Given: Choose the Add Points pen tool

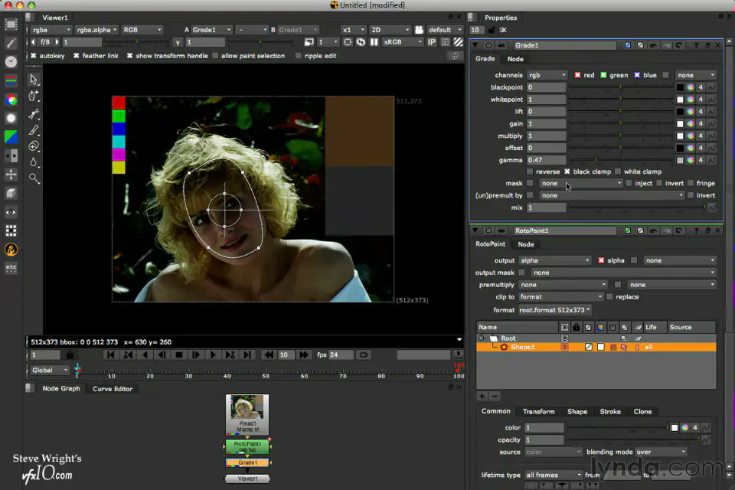Looking at the screenshot, I should tap(34, 96).
